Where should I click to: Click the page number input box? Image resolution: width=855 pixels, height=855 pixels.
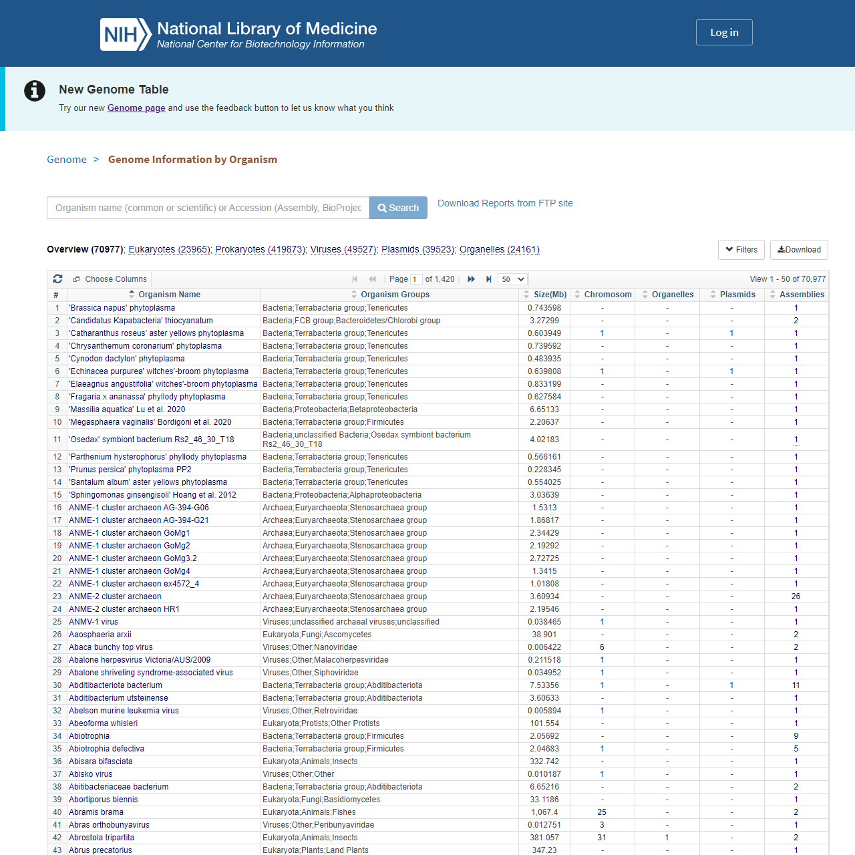(415, 279)
